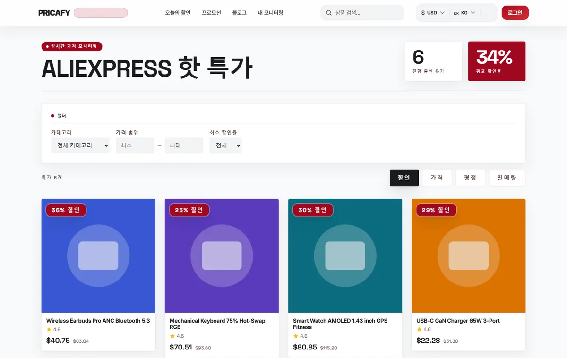Click the $80.85 price
The image size is (567, 358).
[x=305, y=347]
